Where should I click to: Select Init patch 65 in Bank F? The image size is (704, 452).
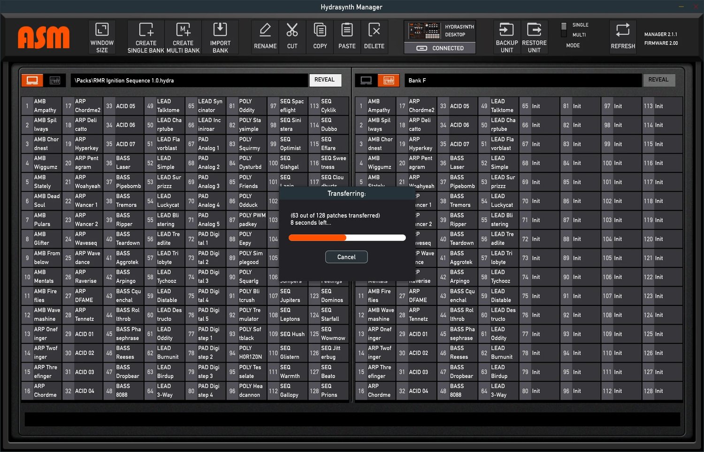(539, 106)
